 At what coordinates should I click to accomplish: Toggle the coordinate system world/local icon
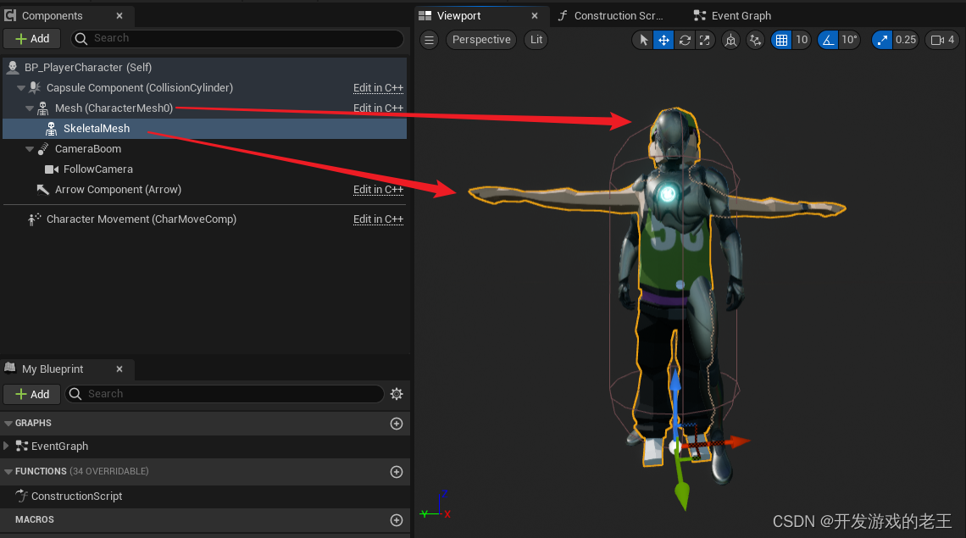[x=730, y=40]
